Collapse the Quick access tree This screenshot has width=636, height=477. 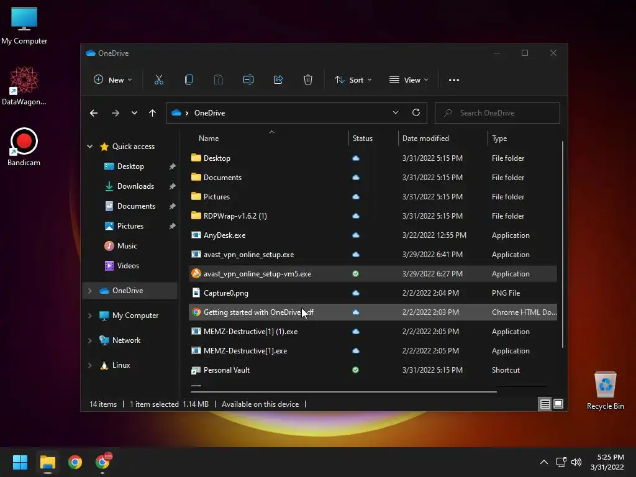pyautogui.click(x=89, y=147)
